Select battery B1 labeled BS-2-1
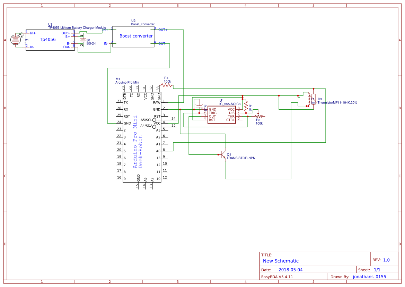 click(83, 40)
